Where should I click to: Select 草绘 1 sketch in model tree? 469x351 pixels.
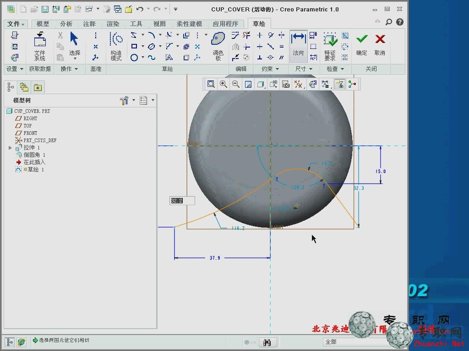pos(30,170)
